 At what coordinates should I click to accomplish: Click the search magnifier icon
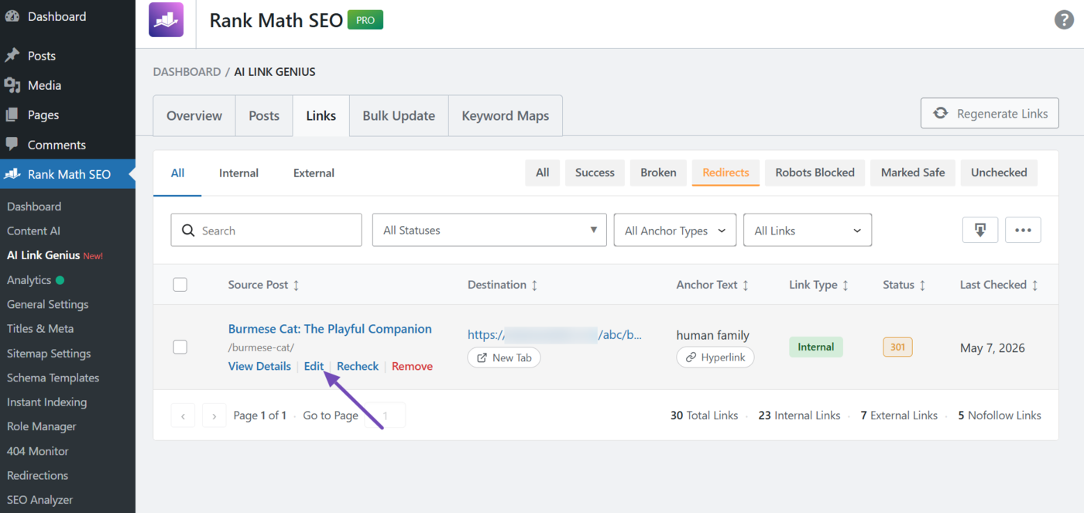[x=188, y=231]
